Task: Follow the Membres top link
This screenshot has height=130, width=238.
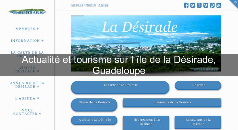Action: click(x=91, y=5)
